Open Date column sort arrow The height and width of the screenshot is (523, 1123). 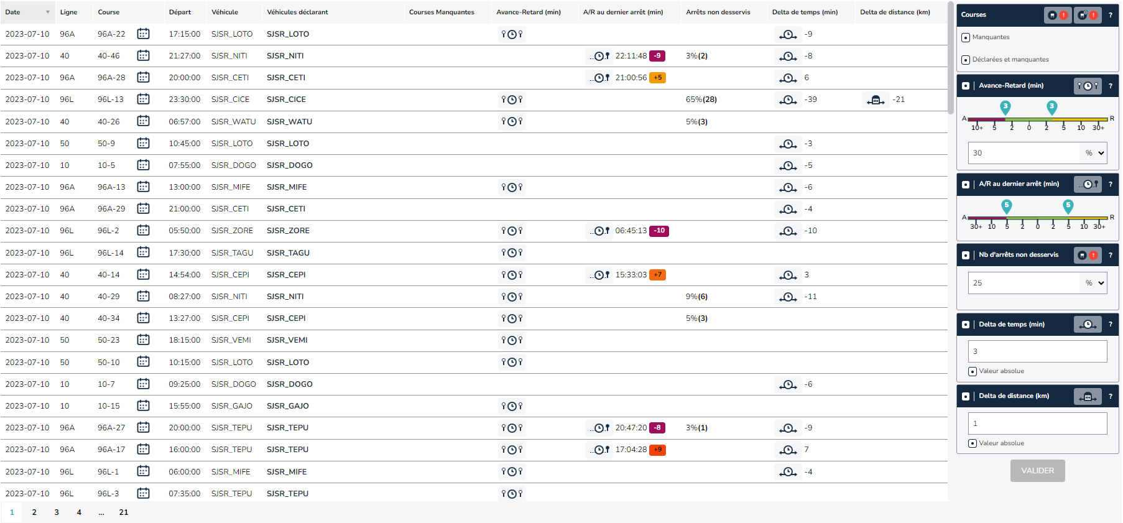48,12
